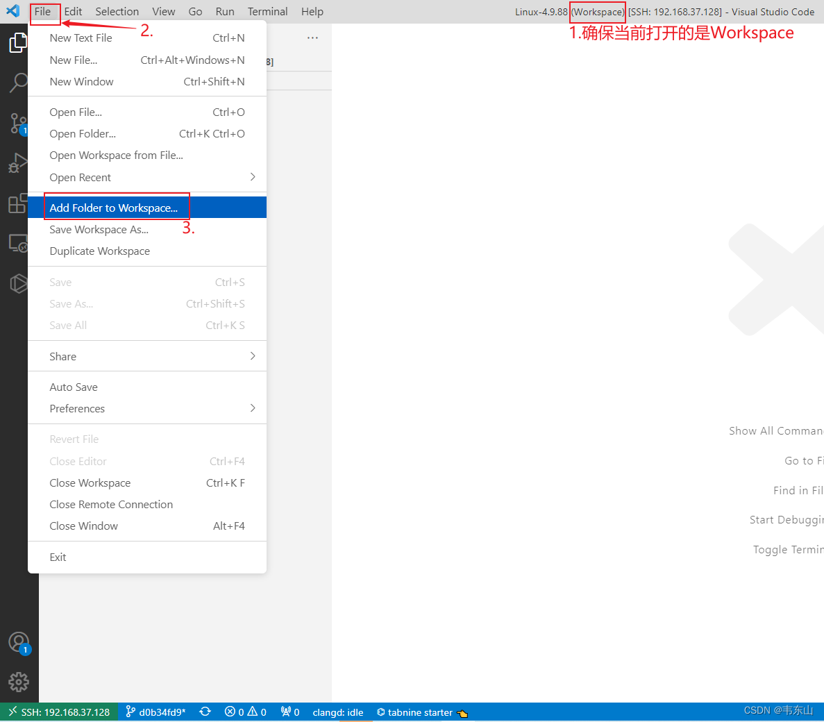Select Open Folder... entry
The height and width of the screenshot is (722, 824).
[147, 133]
